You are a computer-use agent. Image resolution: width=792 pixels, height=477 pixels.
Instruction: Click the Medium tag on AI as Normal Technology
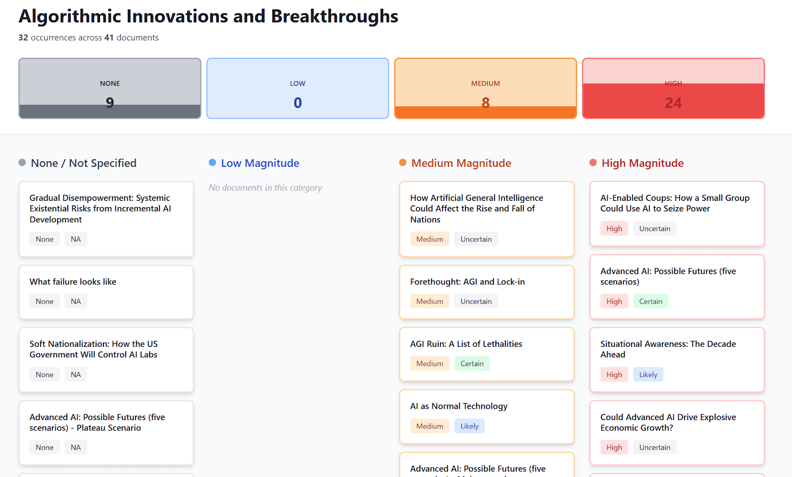click(x=430, y=426)
